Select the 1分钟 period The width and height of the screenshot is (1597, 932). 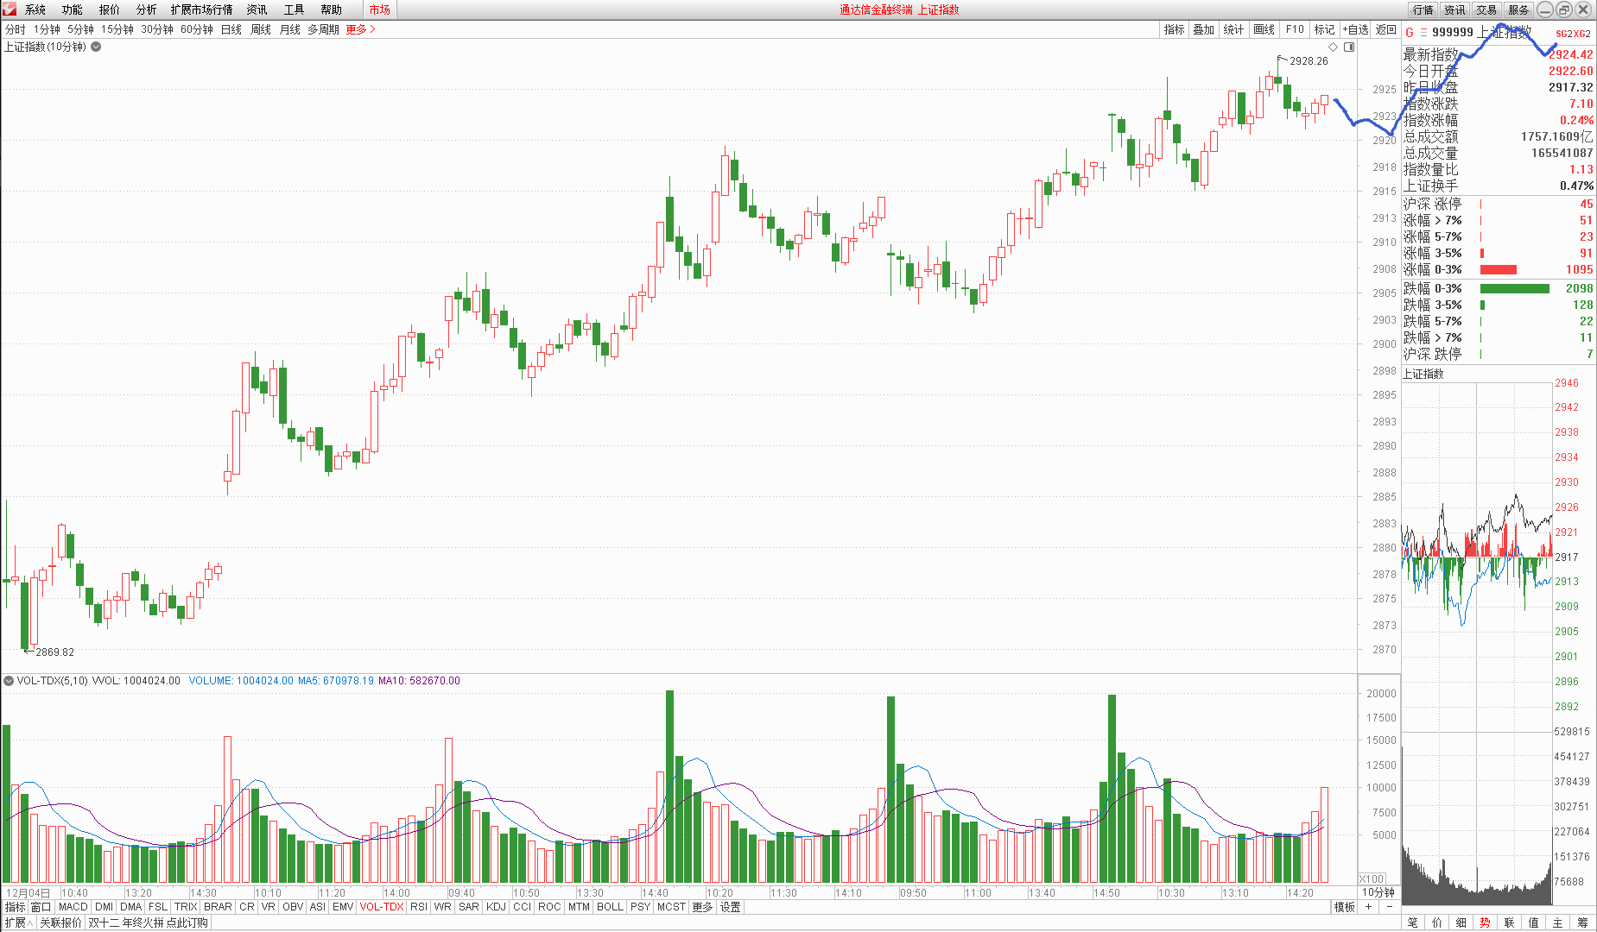47,29
